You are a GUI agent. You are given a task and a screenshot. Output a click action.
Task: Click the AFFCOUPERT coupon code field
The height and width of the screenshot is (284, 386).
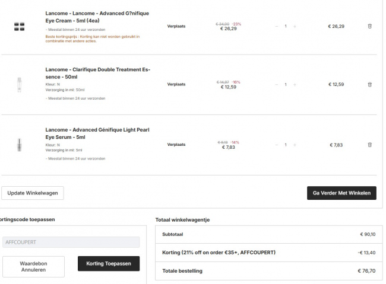point(71,242)
